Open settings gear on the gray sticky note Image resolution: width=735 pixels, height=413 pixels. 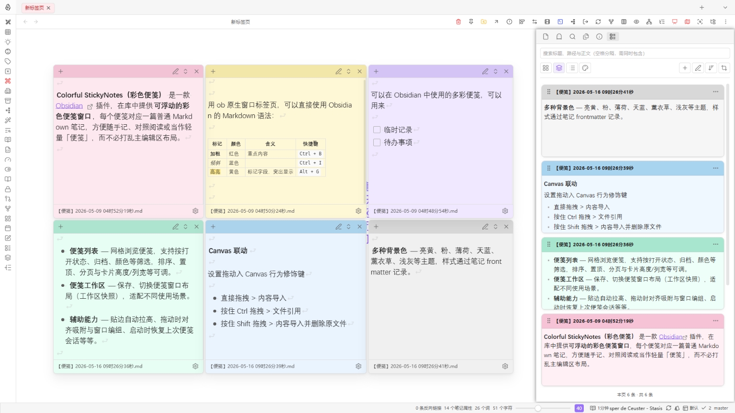click(505, 366)
